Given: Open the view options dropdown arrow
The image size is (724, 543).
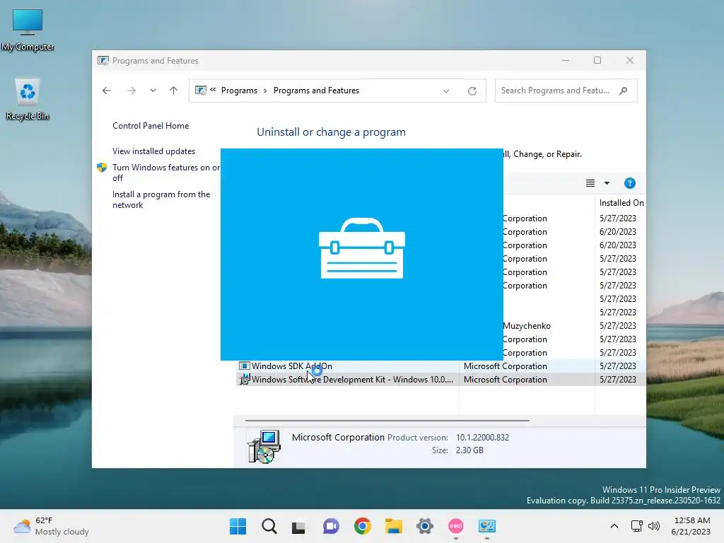Looking at the screenshot, I should click(607, 183).
